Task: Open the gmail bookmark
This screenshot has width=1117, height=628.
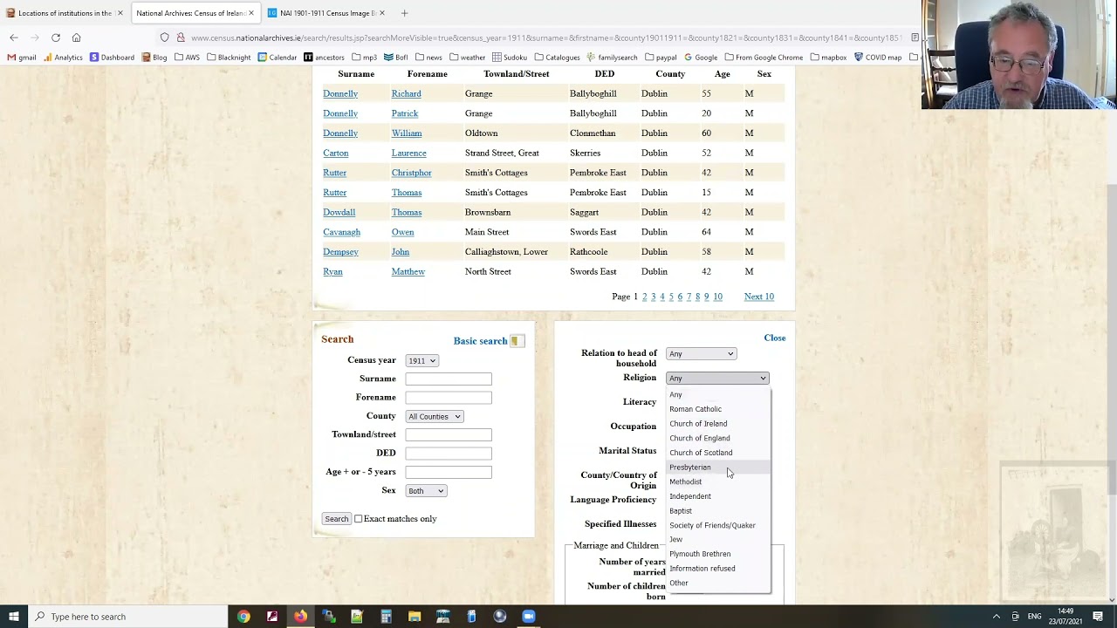Action: pyautogui.click(x=22, y=58)
